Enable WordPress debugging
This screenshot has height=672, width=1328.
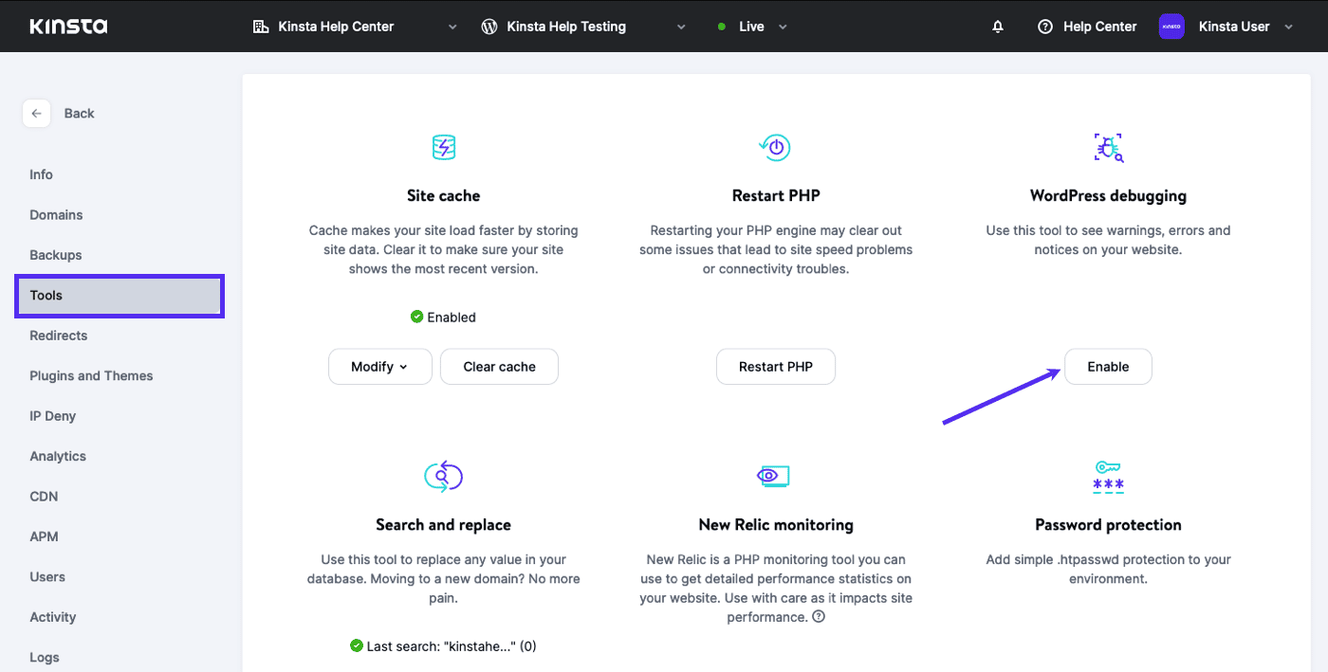[x=1108, y=367]
